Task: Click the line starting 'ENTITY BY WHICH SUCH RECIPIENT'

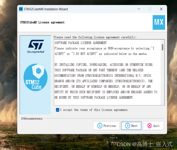Action: (106, 92)
